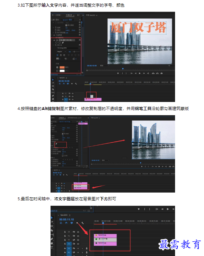Screen dimensions: 204x256
Task: Step back one frame in step 5 controls
Action: [162, 209]
